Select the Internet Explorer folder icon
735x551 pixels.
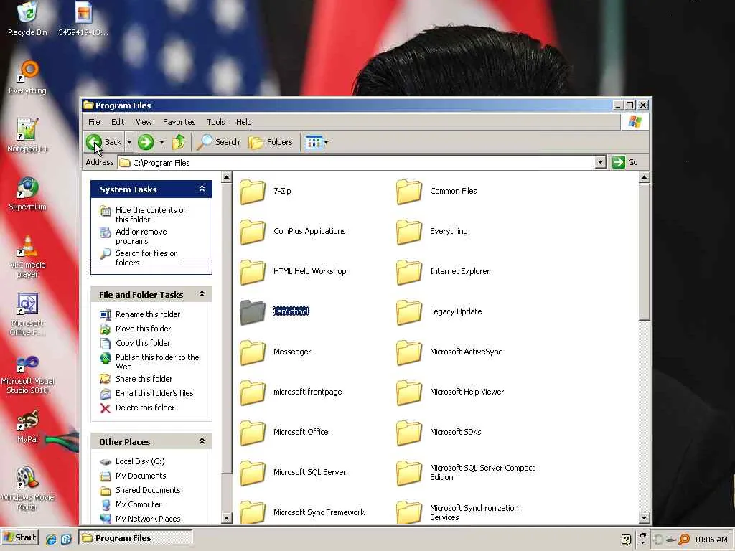click(409, 272)
